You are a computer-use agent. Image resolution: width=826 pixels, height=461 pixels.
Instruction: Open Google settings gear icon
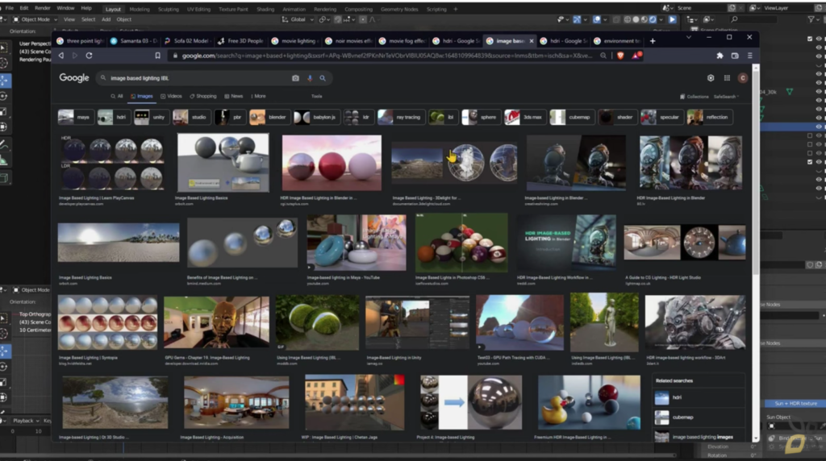pyautogui.click(x=711, y=78)
